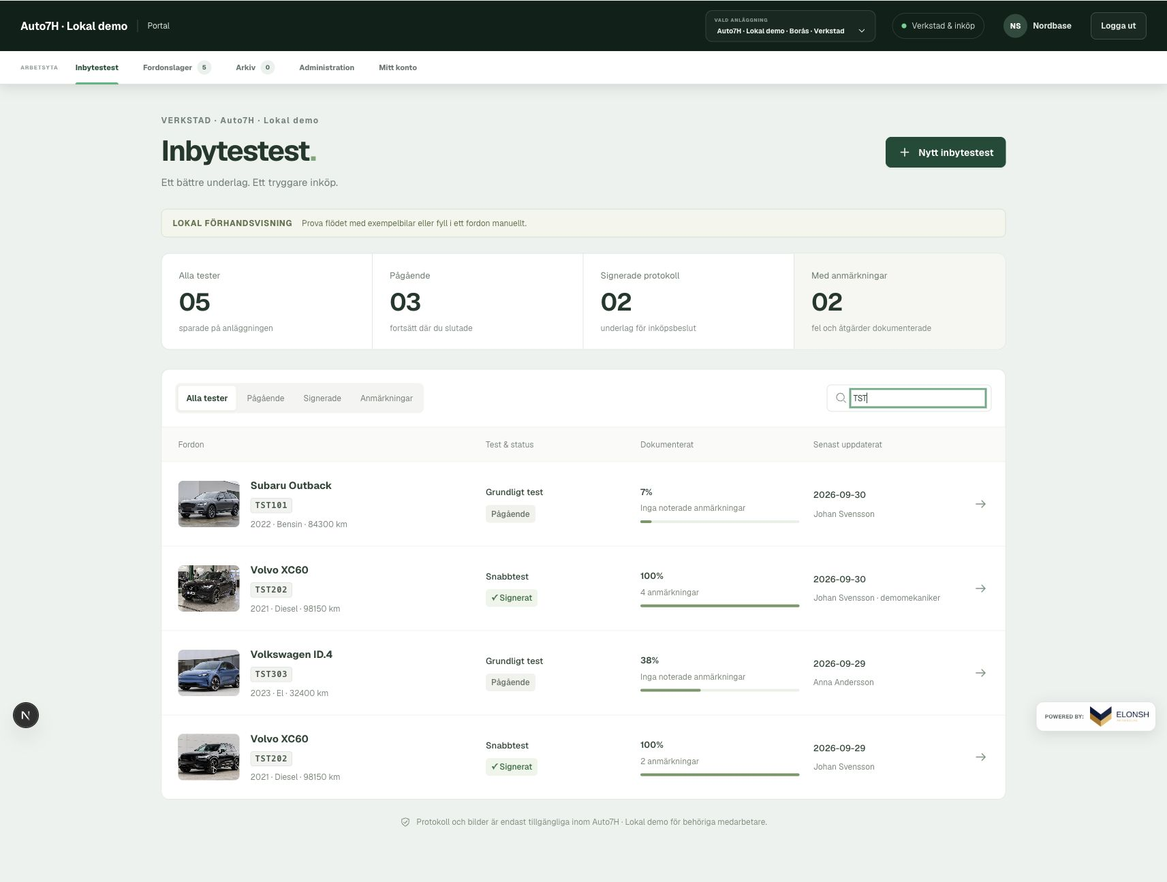This screenshot has width=1167, height=882.
Task: Open arrow for Volvo XC60 with 4 anmärkningar
Action: (x=980, y=588)
